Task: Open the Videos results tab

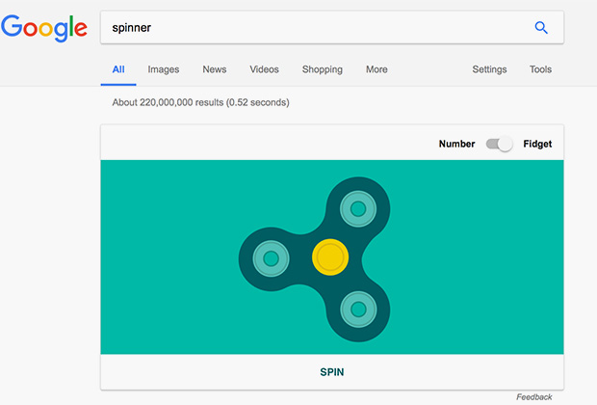Action: point(264,69)
